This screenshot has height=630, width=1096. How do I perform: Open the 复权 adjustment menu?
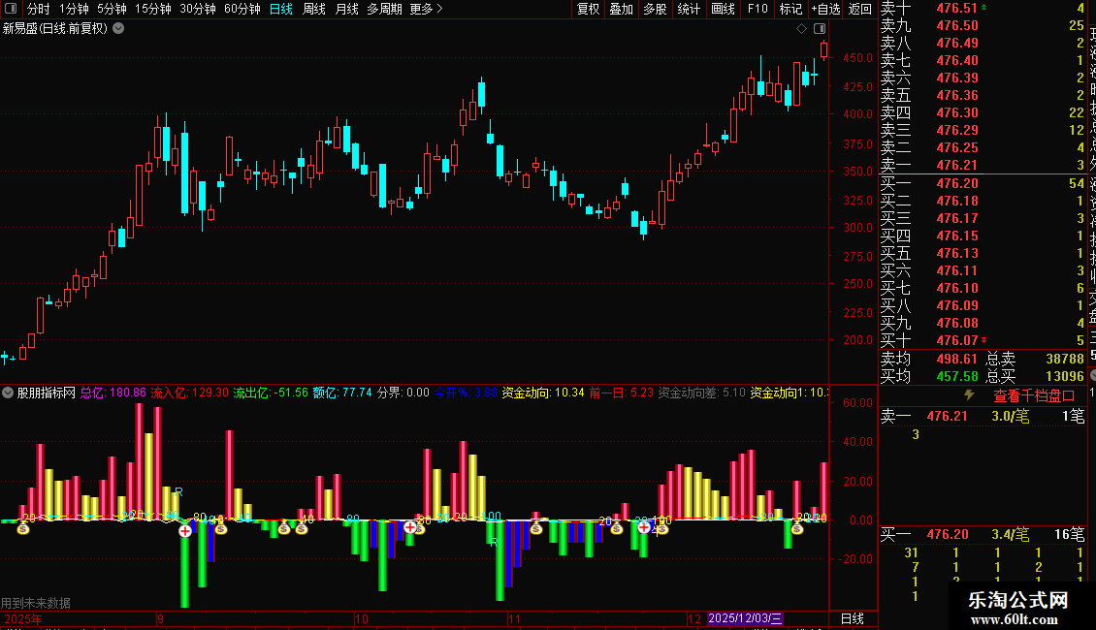[x=588, y=9]
